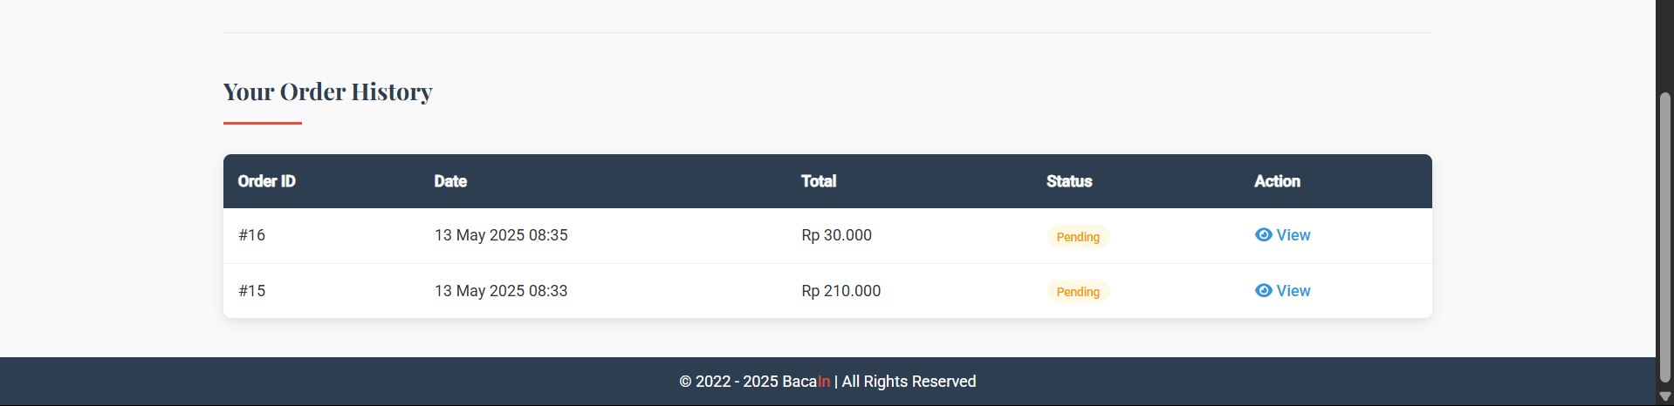Viewport: 1674px width, 406px height.
Task: Click the Order ID column header
Action: click(x=267, y=181)
